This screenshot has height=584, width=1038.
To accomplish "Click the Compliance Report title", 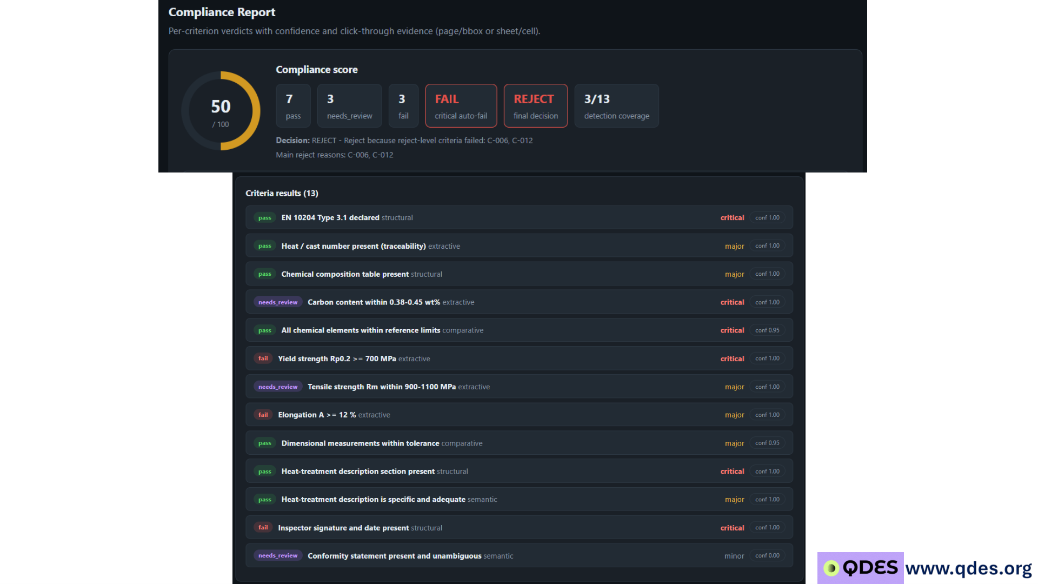I will [222, 12].
